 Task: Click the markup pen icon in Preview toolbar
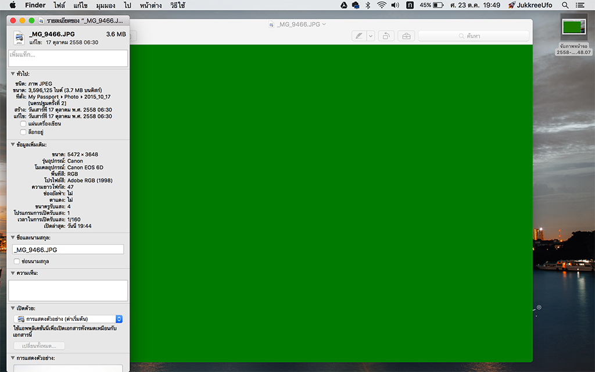pos(359,36)
